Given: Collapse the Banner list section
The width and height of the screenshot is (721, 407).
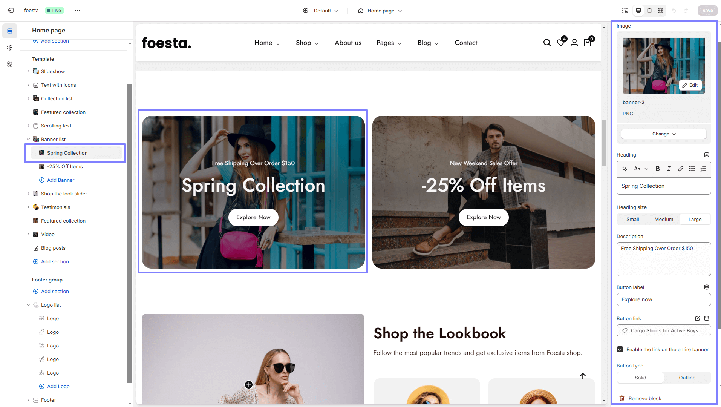Looking at the screenshot, I should pyautogui.click(x=28, y=139).
